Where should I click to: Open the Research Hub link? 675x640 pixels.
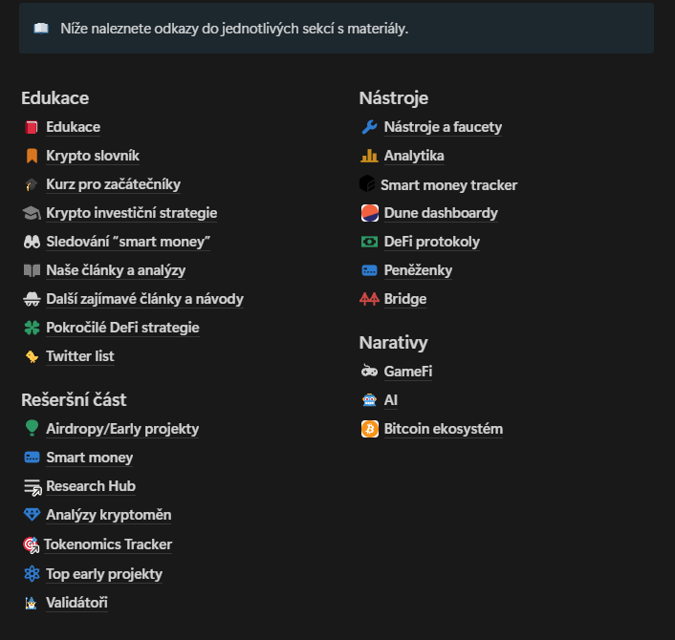coord(91,486)
